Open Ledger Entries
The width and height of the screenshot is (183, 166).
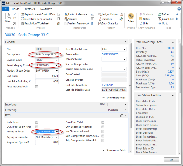point(110,14)
